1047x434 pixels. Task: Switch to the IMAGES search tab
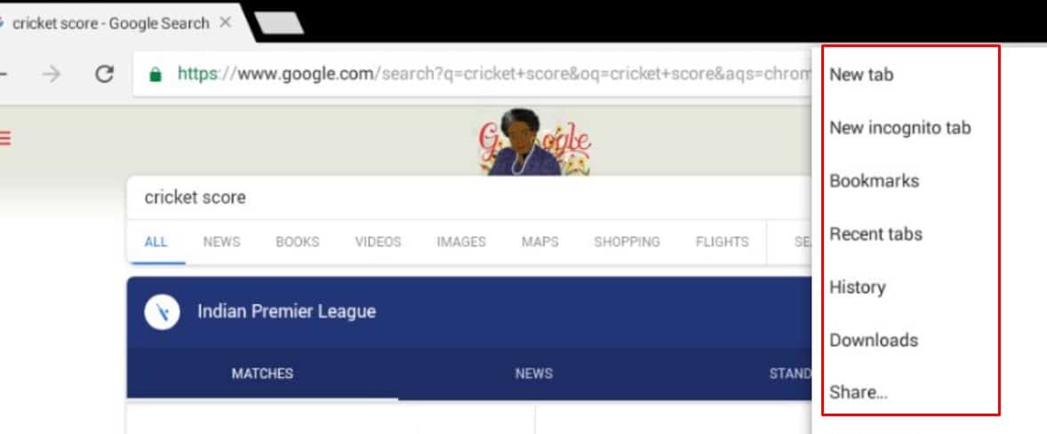(461, 242)
